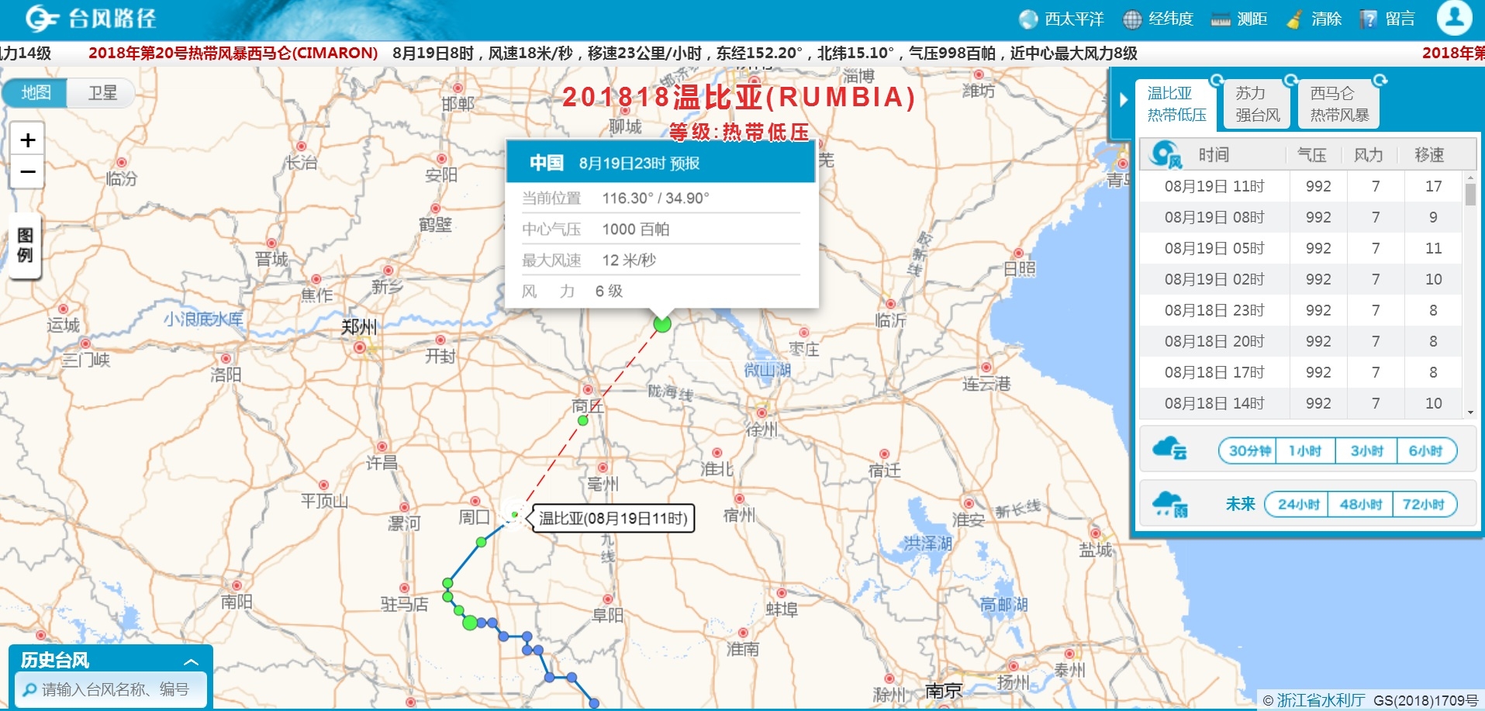Switch map to 卫星 satellite view

point(102,92)
